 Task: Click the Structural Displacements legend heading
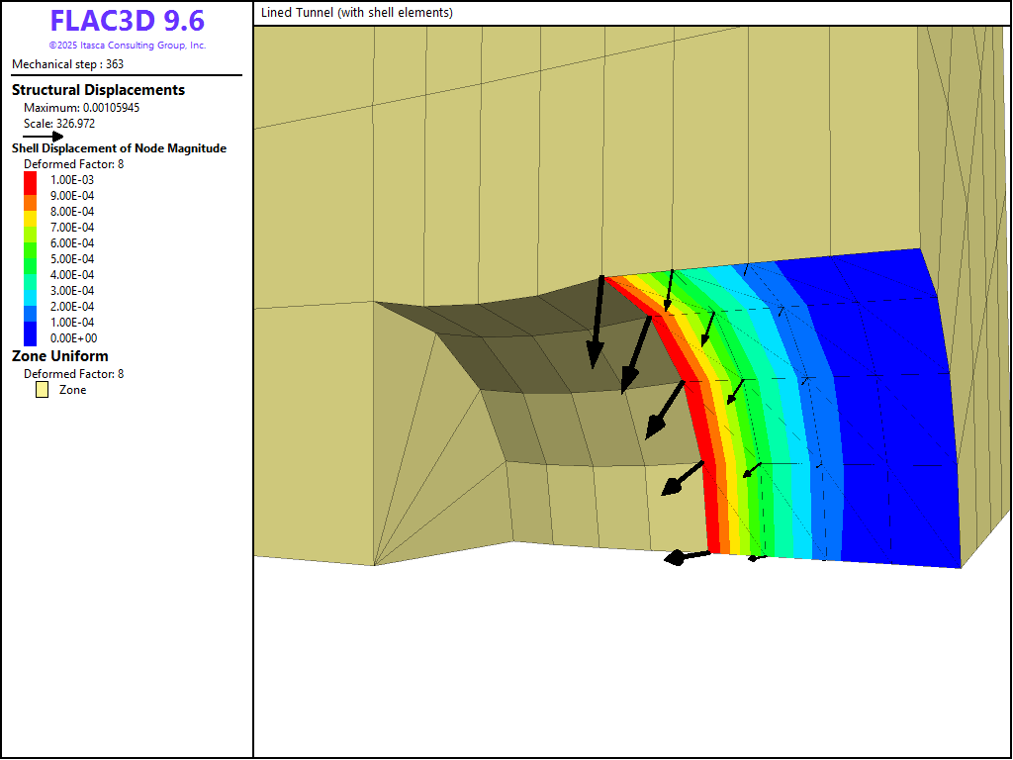coord(98,89)
